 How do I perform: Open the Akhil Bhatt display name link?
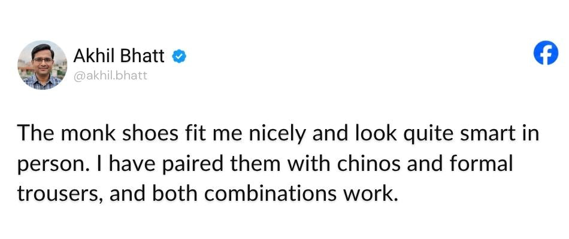point(119,56)
